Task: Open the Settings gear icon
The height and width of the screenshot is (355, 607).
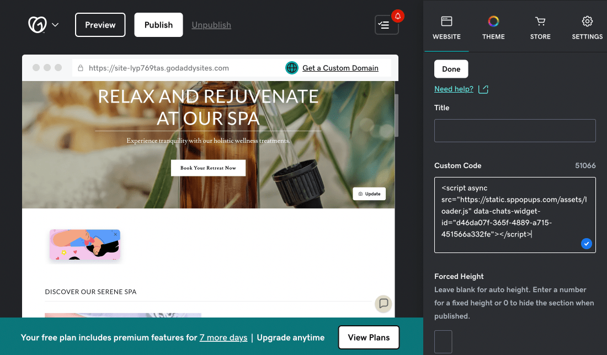Action: pos(587,21)
